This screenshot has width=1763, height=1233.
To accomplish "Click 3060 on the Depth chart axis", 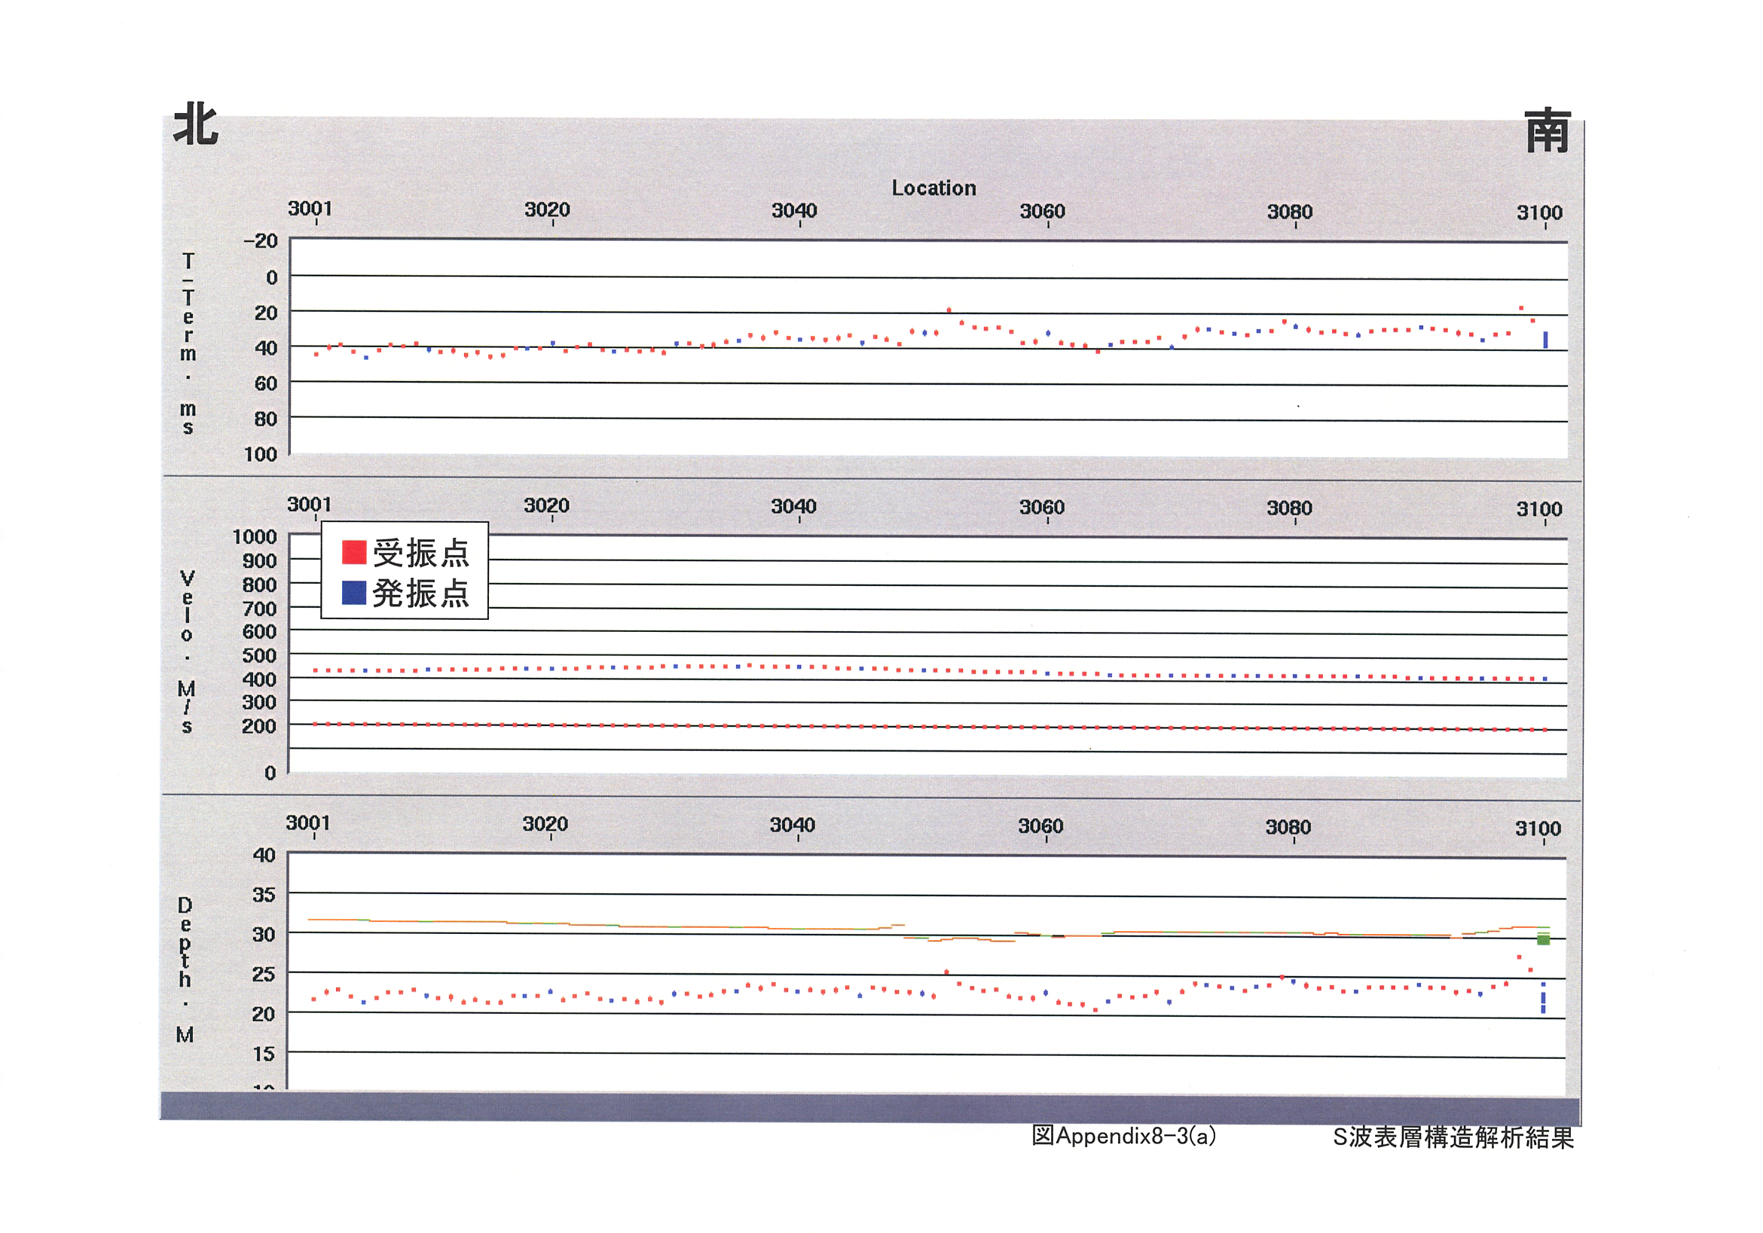I will (x=1041, y=827).
